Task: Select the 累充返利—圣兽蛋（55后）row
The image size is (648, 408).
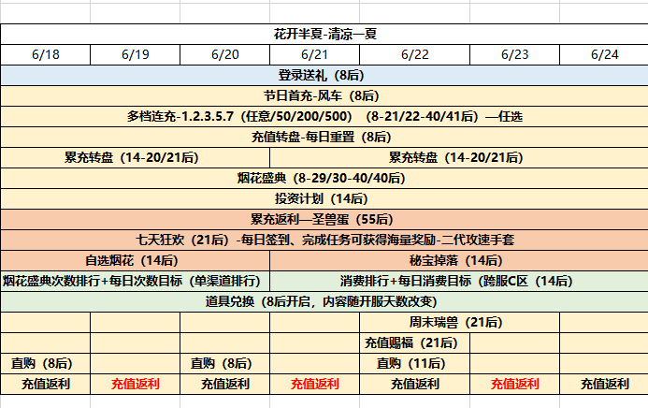Action: click(x=324, y=220)
